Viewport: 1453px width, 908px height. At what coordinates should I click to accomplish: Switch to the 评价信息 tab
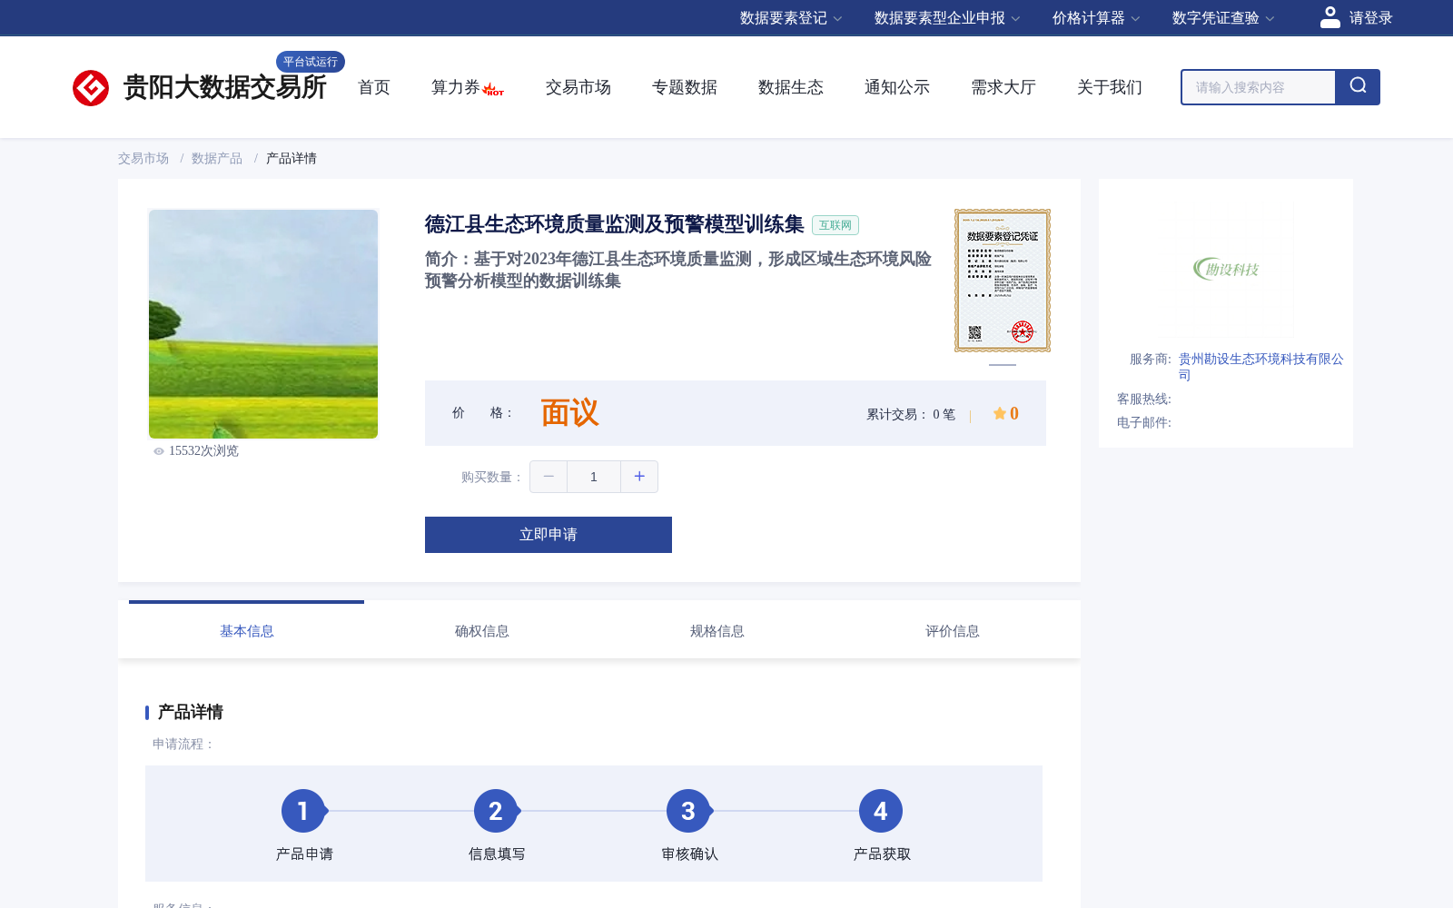[x=953, y=630]
